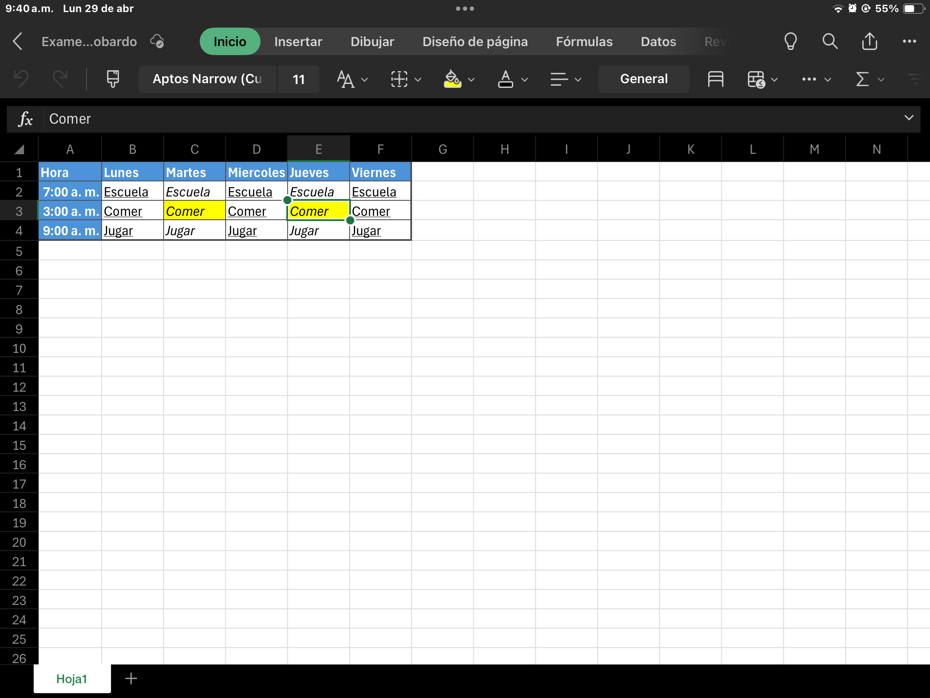The image size is (930, 698).
Task: Open the Fórmulas tab
Action: [x=584, y=42]
